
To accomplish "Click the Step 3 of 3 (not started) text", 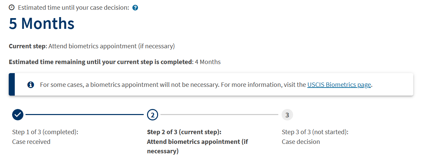I will [x=315, y=132].
